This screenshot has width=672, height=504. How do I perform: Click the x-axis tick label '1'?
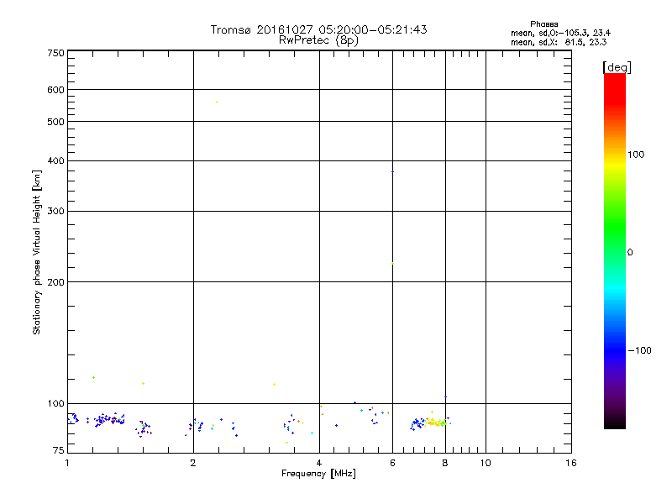click(67, 463)
